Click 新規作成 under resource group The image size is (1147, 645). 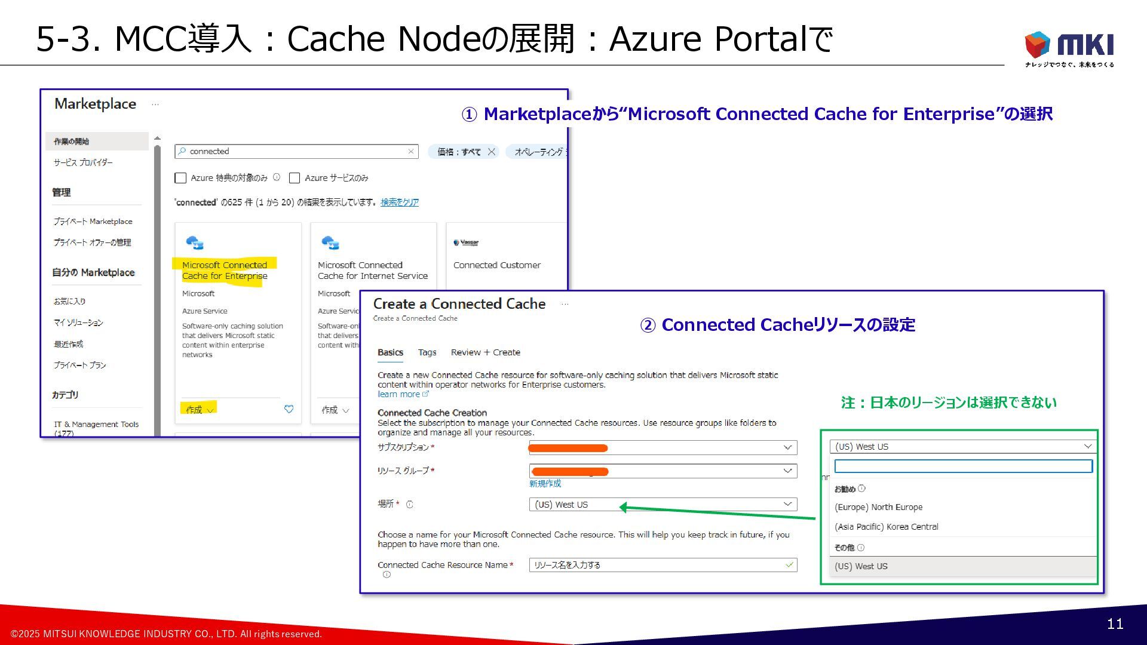pos(545,484)
